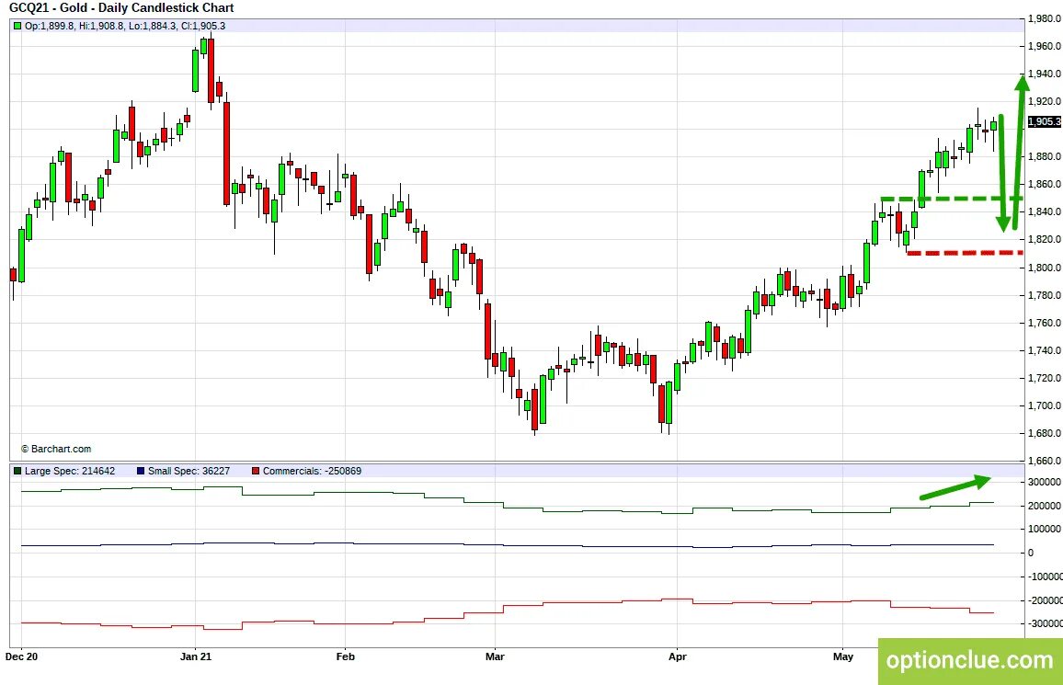This screenshot has width=1063, height=685.
Task: Click the 200000 COT axis label
Action: click(x=1045, y=506)
